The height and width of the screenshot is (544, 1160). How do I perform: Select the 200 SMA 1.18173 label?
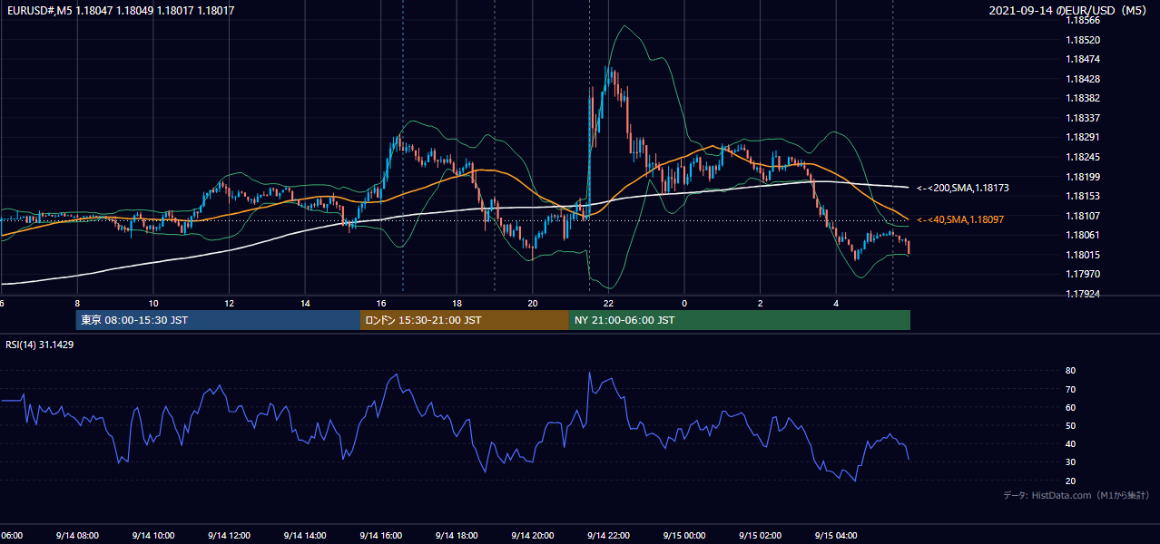tap(962, 189)
